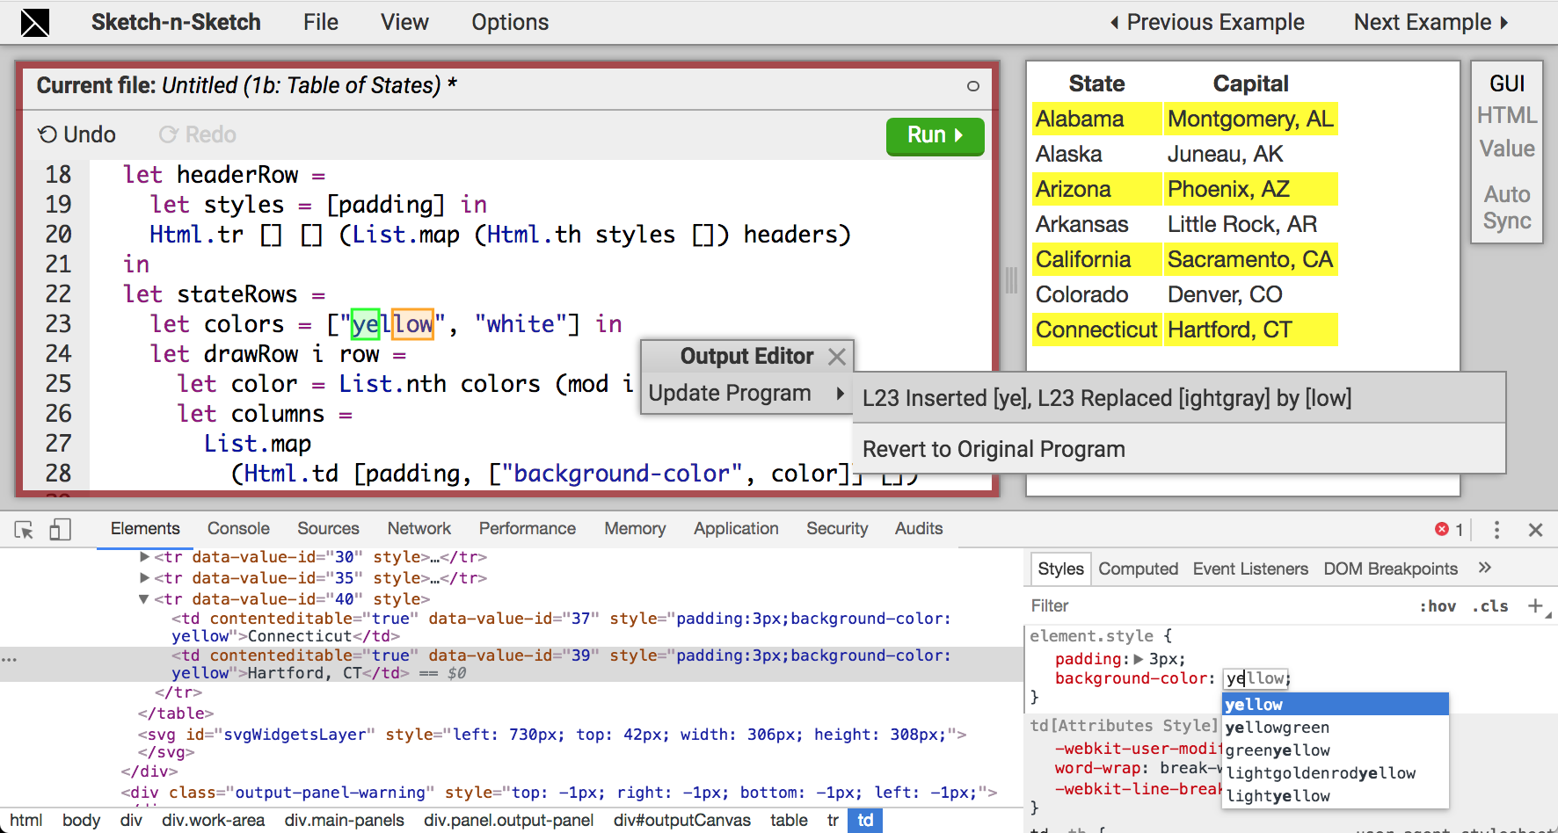This screenshot has width=1558, height=833.
Task: Choose greenyellow from autocomplete list
Action: [x=1335, y=750]
